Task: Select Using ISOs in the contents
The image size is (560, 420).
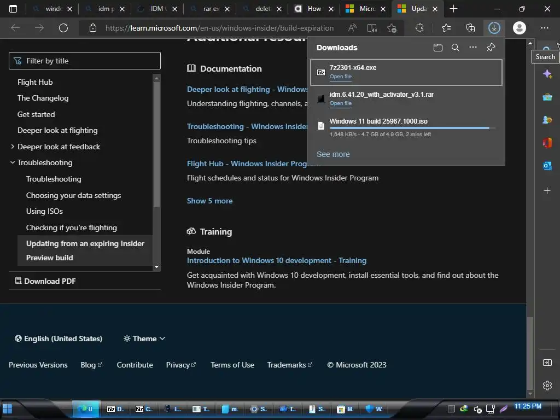Action: [x=44, y=211]
